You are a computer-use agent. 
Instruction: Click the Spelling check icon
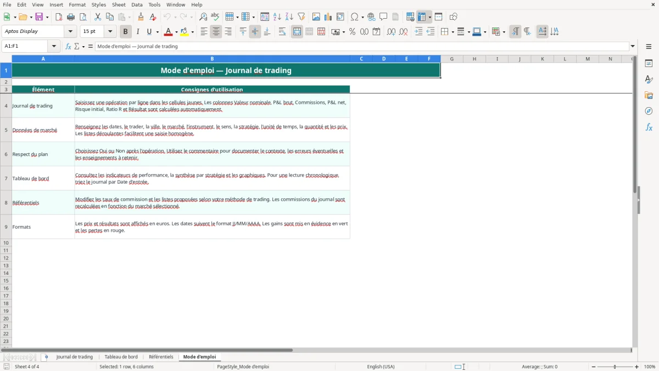click(215, 17)
